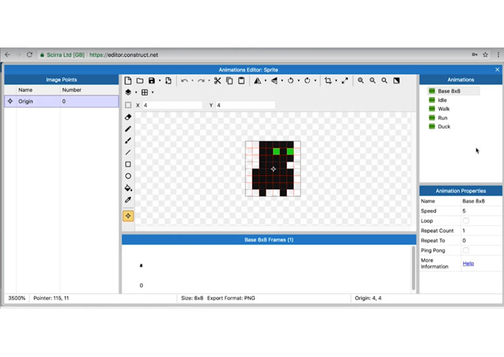The image size is (504, 357).
Task: Bookmark page with star icon
Action: point(486,55)
